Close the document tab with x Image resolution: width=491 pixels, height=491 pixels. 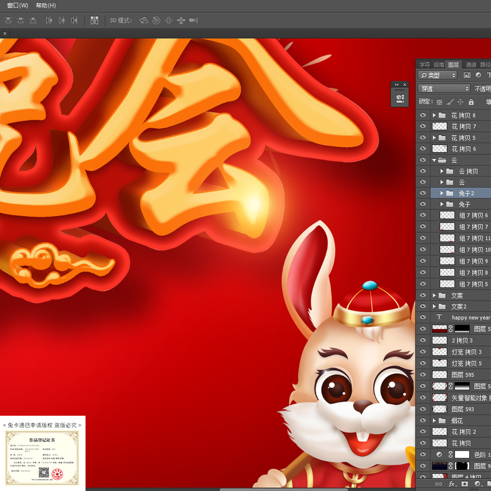click(x=5, y=33)
